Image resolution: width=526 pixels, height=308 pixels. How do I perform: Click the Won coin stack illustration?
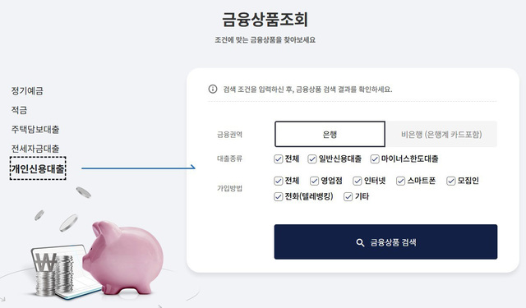click(54, 274)
